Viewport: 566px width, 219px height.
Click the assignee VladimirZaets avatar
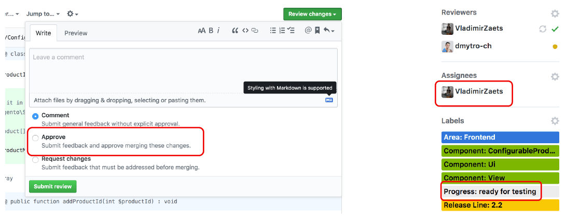[447, 92]
